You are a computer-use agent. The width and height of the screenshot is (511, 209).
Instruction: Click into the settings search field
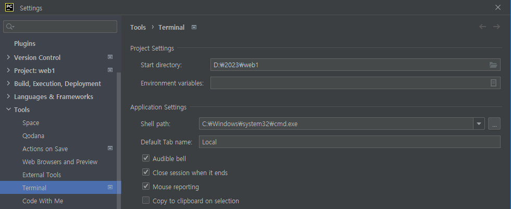(60, 27)
